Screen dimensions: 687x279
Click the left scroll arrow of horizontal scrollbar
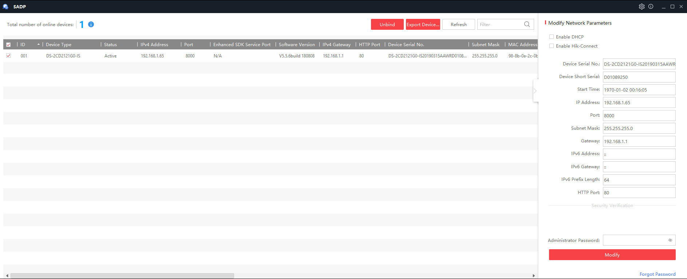(7, 276)
